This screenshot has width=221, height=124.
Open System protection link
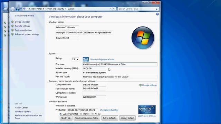[x=23, y=30]
